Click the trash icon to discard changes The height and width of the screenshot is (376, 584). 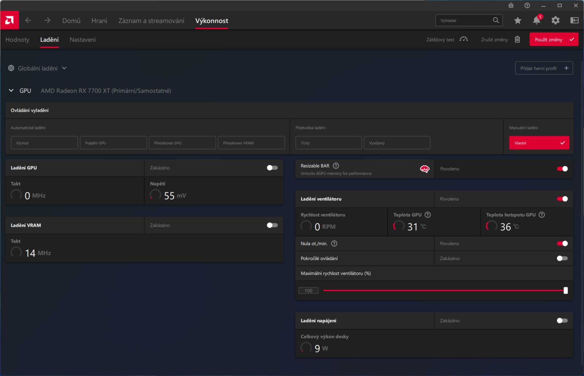click(517, 39)
